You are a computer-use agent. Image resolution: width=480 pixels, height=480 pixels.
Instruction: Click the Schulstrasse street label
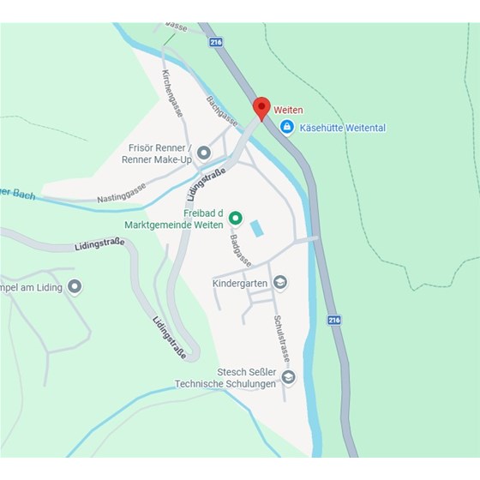point(282,339)
